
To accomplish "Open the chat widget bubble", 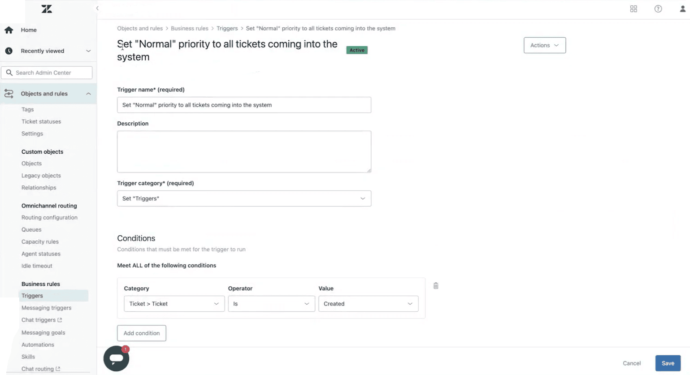I will click(x=116, y=358).
